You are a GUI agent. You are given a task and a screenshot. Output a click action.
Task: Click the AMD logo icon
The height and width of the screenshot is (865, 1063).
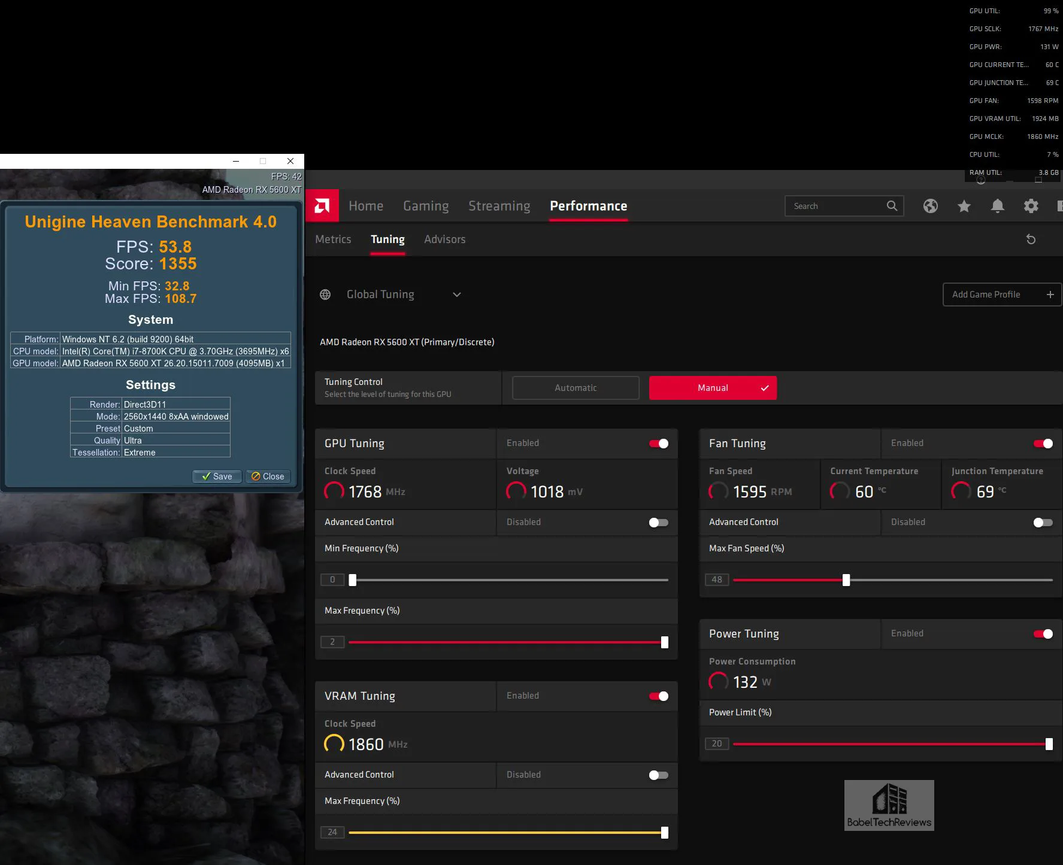[x=322, y=206]
